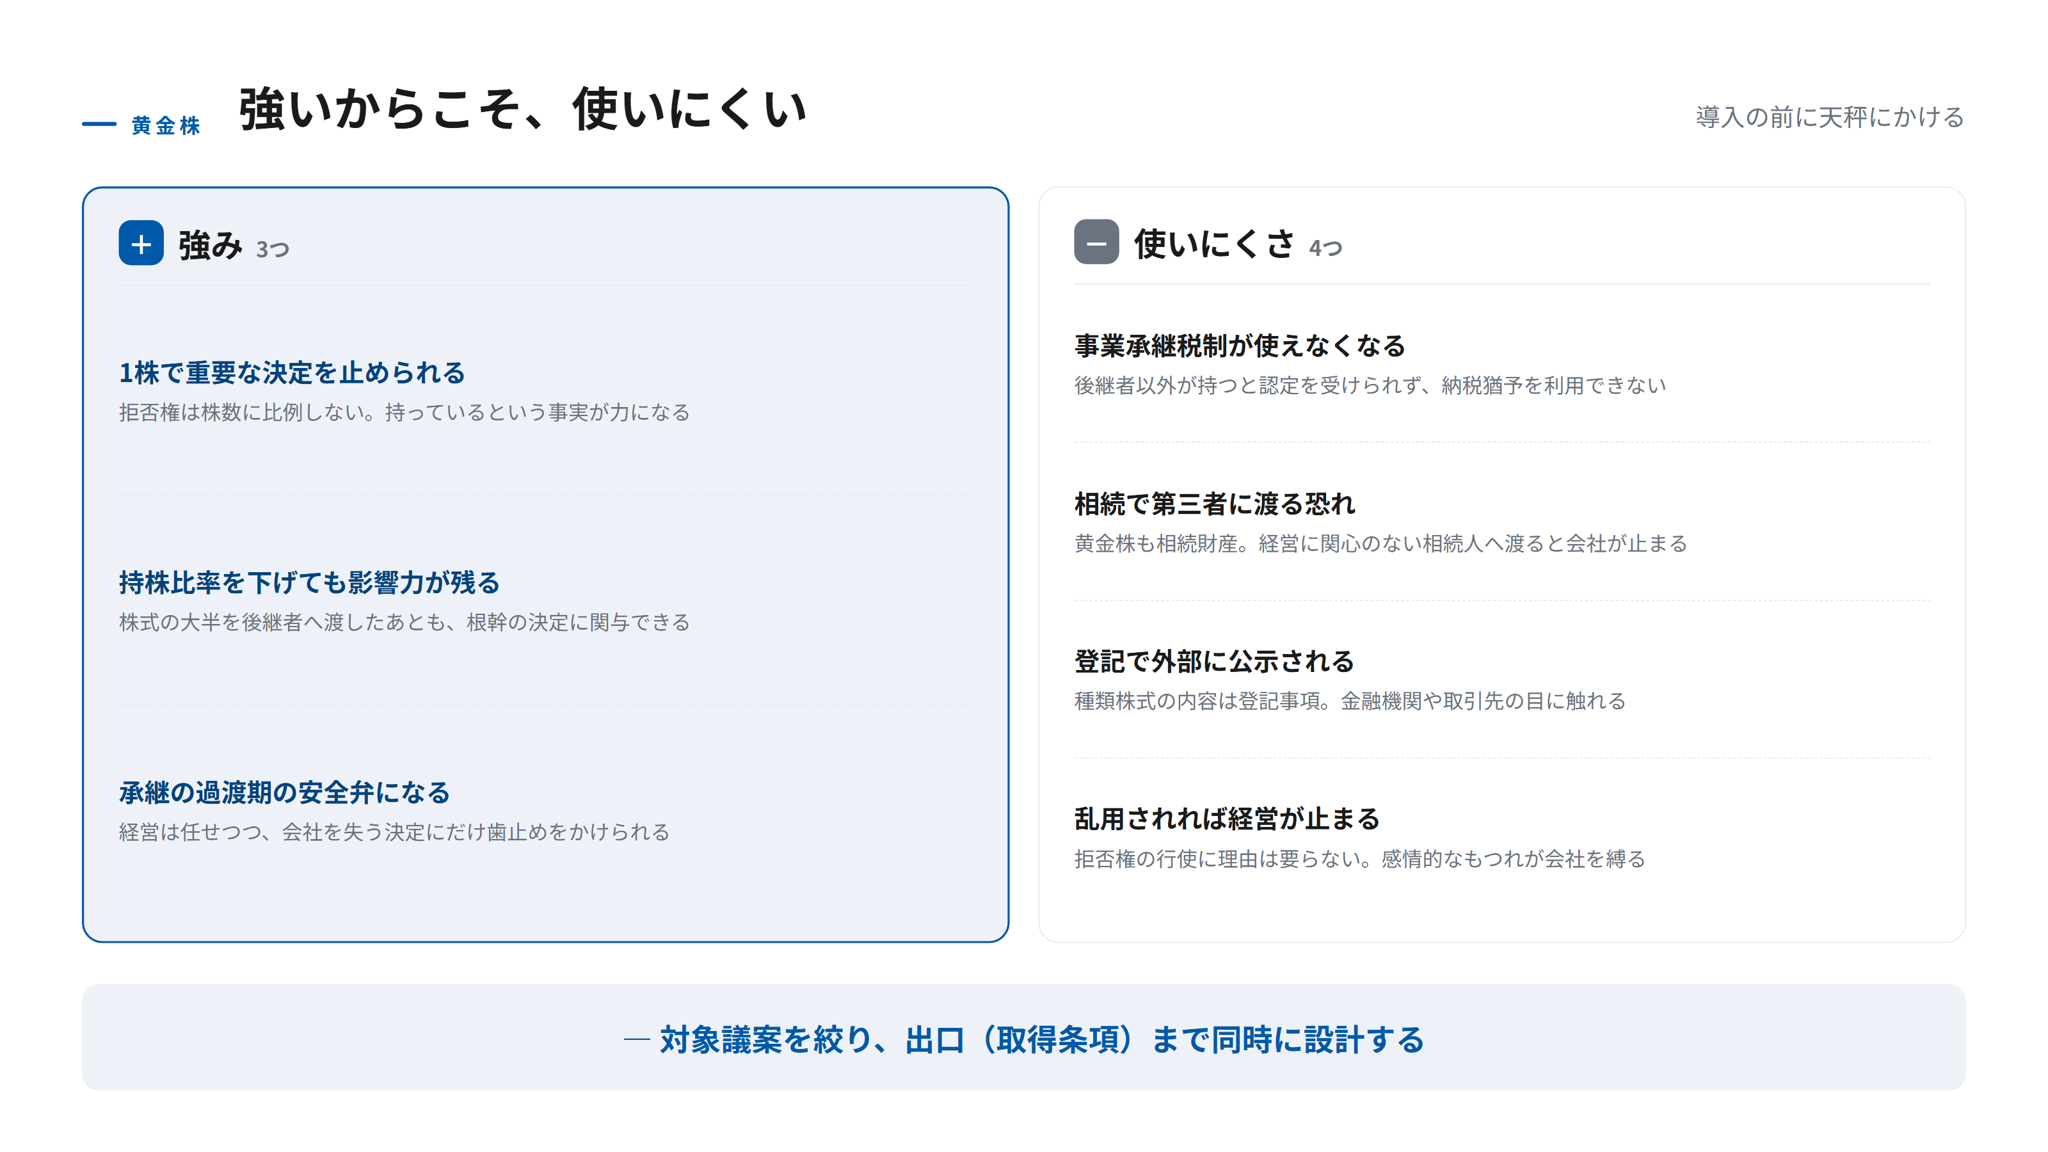Select heading 相続で第三者に渡る恐れ
Screen dimensions: 2048x1152
(x=1215, y=504)
